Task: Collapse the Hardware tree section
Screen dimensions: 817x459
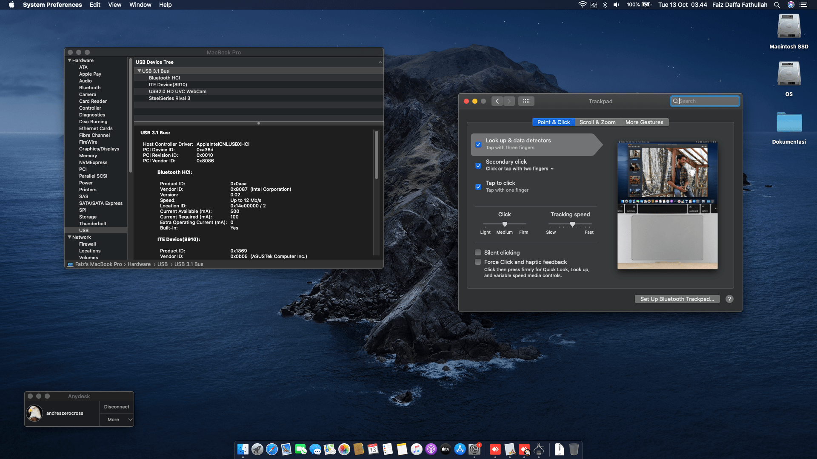Action: click(x=69, y=60)
